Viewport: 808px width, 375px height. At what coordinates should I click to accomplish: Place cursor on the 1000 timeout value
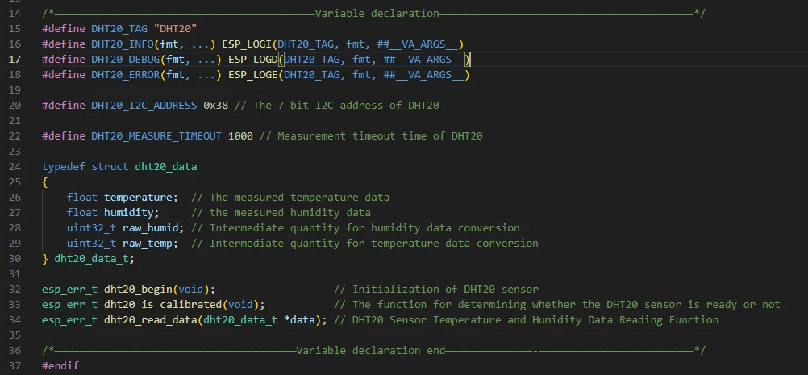tap(240, 136)
